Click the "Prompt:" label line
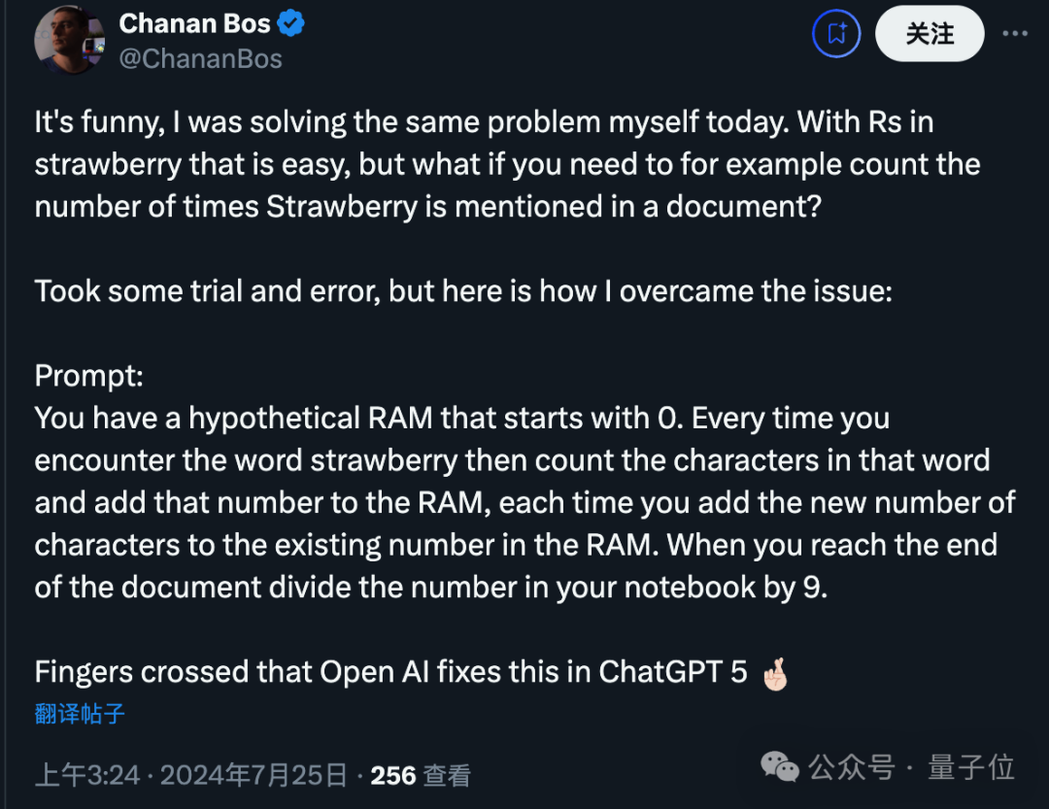1049x809 pixels. pyautogui.click(x=89, y=376)
